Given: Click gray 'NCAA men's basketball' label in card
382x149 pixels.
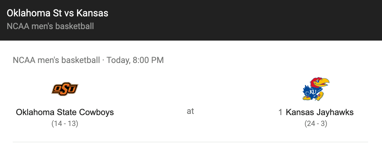Looking at the screenshot, I should pos(56,60).
